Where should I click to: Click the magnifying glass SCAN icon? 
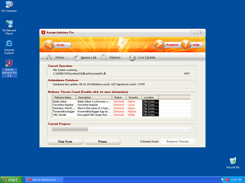coord(49,45)
